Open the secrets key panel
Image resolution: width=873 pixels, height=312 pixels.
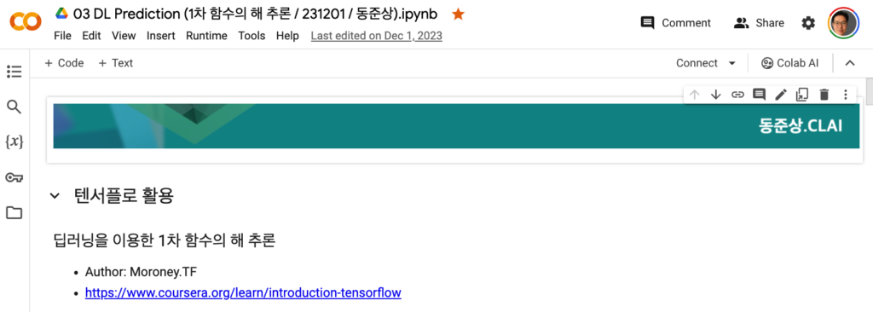pyautogui.click(x=14, y=177)
